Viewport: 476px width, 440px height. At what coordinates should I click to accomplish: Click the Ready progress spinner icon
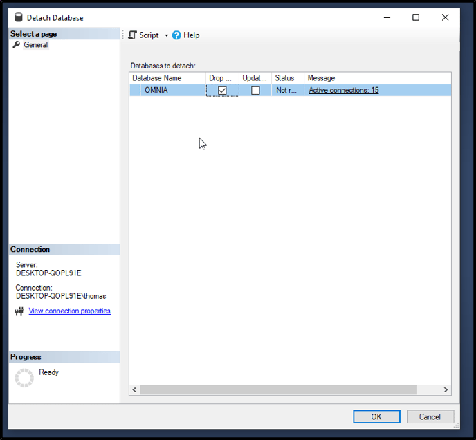(x=24, y=378)
